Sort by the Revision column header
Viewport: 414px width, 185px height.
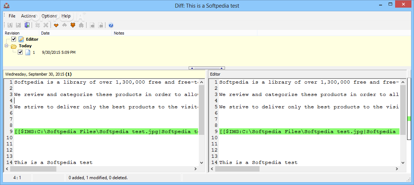[x=21, y=33]
